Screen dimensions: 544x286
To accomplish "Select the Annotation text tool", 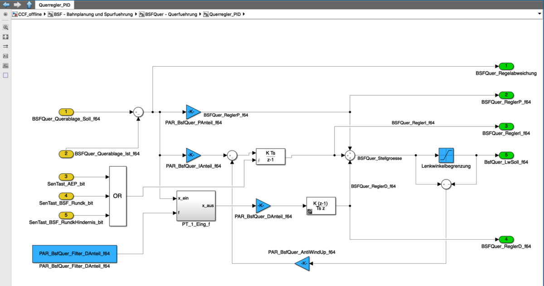I will pyautogui.click(x=6, y=56).
